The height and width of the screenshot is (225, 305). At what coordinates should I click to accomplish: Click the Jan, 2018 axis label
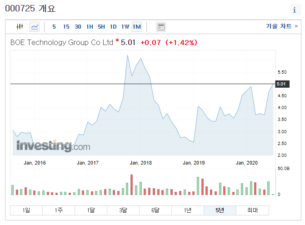tap(140, 163)
